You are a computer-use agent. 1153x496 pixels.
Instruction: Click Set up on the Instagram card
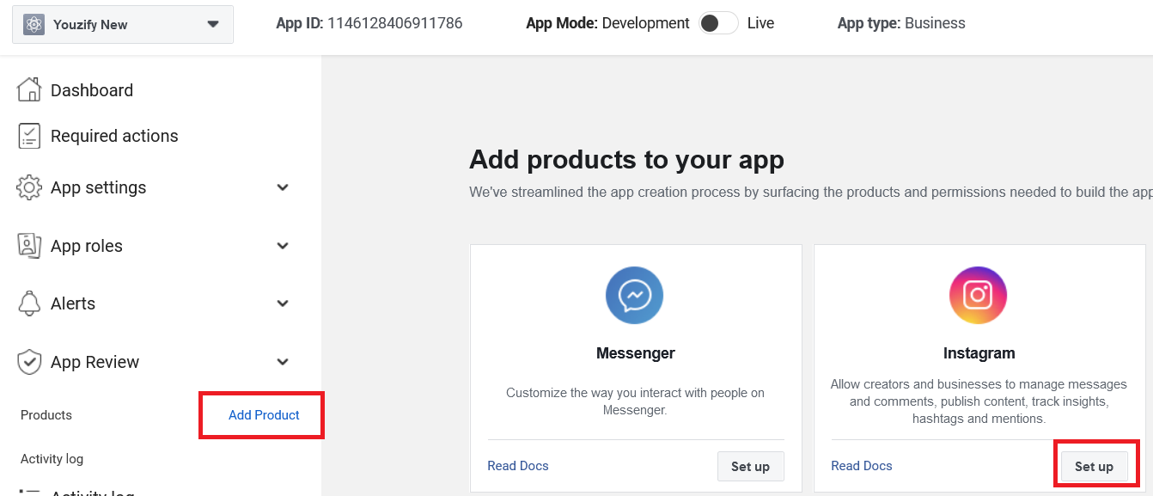(1094, 466)
